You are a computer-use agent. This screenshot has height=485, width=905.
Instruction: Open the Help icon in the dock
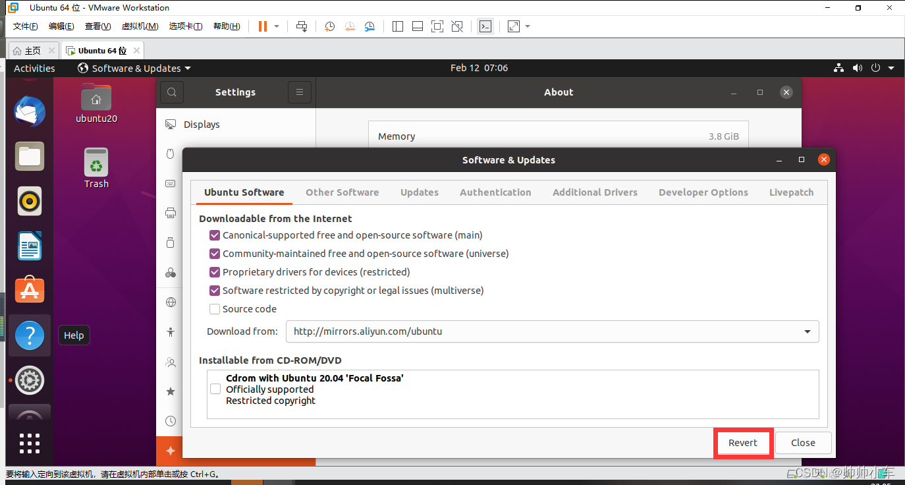point(30,335)
